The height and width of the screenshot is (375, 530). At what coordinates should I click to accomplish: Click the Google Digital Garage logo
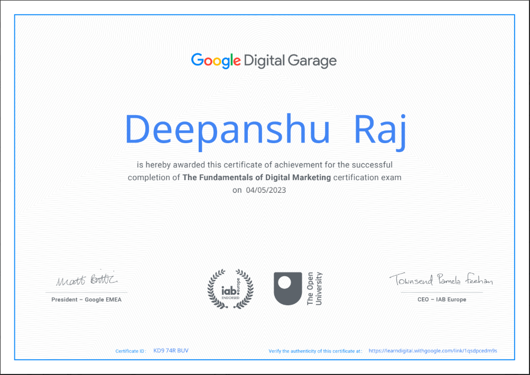point(264,61)
